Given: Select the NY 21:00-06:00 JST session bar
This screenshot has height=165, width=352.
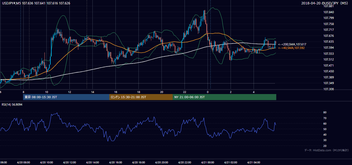Looking at the screenshot, I should tap(224, 97).
